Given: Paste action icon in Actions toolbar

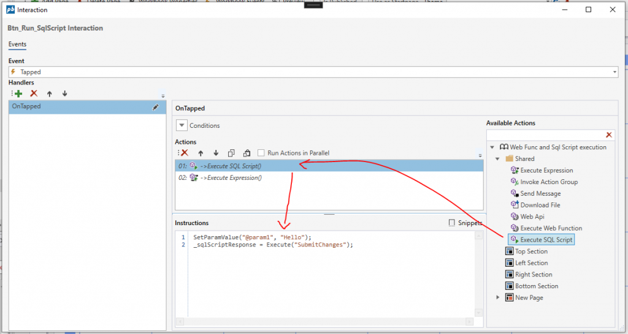Looking at the screenshot, I should [247, 153].
